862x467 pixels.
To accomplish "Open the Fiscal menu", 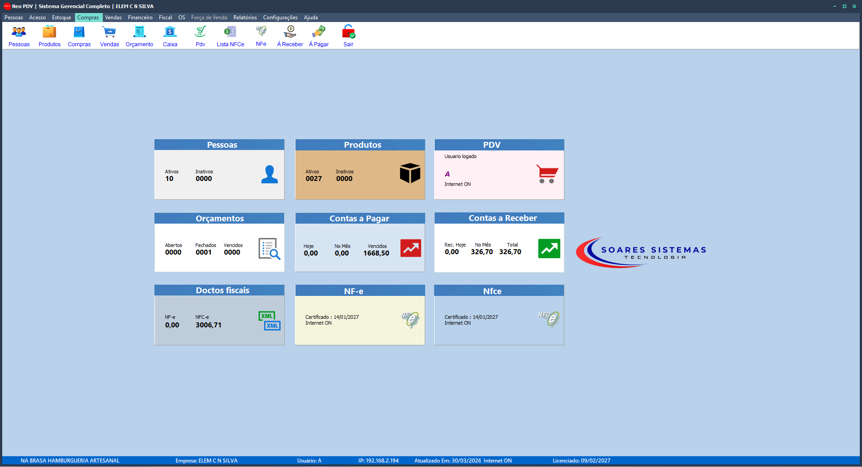I will [x=165, y=18].
